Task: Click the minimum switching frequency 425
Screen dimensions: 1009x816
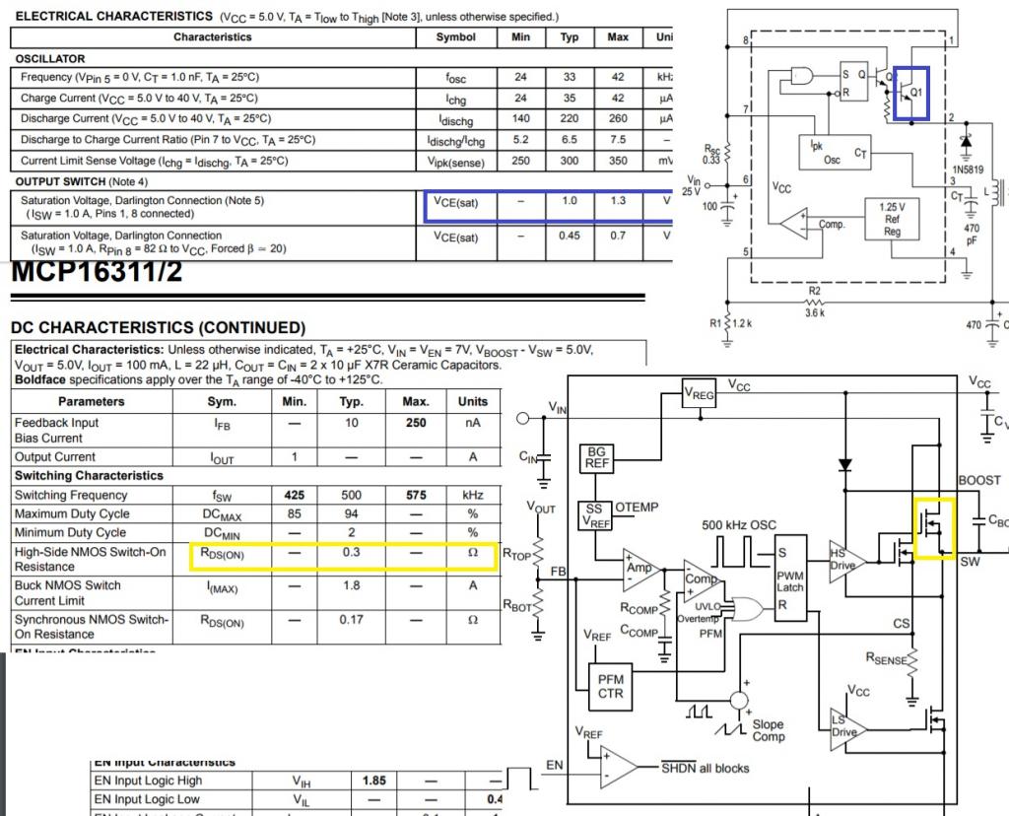Action: coord(294,495)
